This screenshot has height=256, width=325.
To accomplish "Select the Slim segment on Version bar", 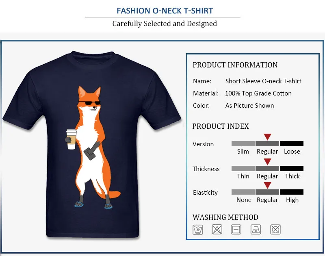I will (x=243, y=144).
